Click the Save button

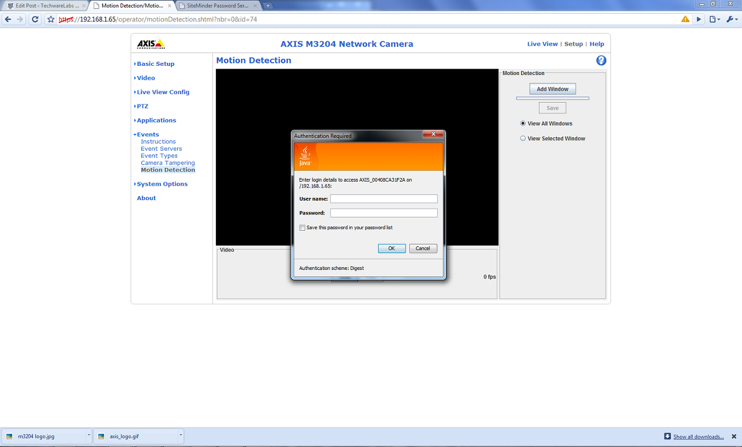(x=553, y=108)
